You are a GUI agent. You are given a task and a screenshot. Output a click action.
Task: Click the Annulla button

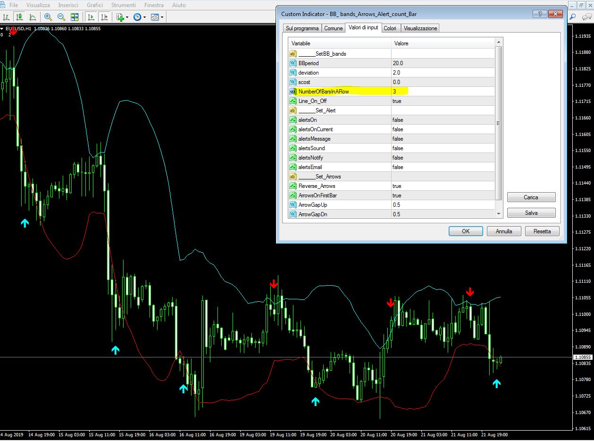pyautogui.click(x=504, y=231)
